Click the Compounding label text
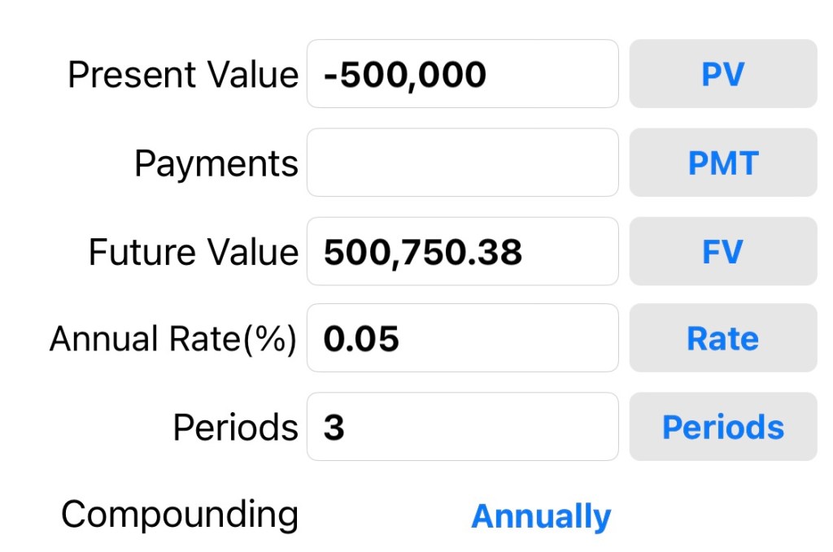 (180, 515)
